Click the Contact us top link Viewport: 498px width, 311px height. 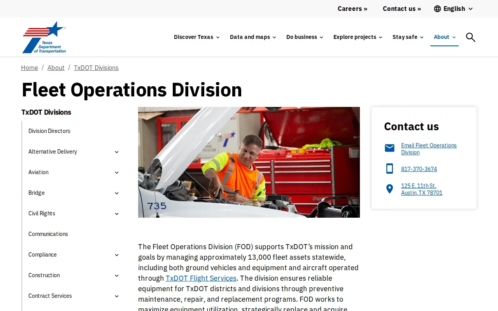click(402, 9)
